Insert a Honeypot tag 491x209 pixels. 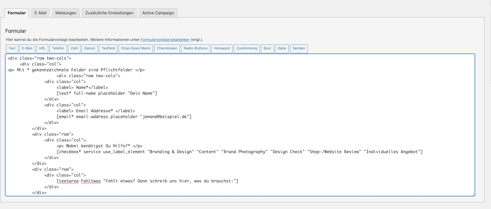pyautogui.click(x=222, y=48)
